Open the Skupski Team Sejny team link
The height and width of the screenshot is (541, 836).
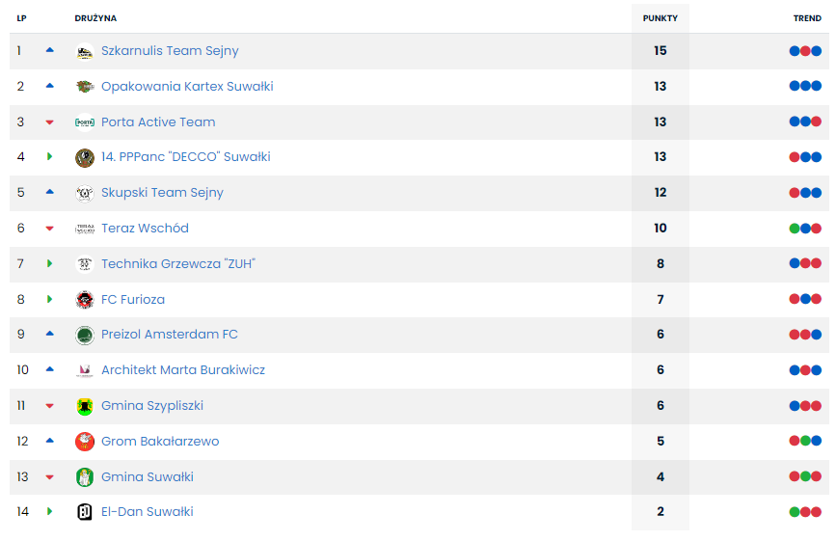pos(162,193)
